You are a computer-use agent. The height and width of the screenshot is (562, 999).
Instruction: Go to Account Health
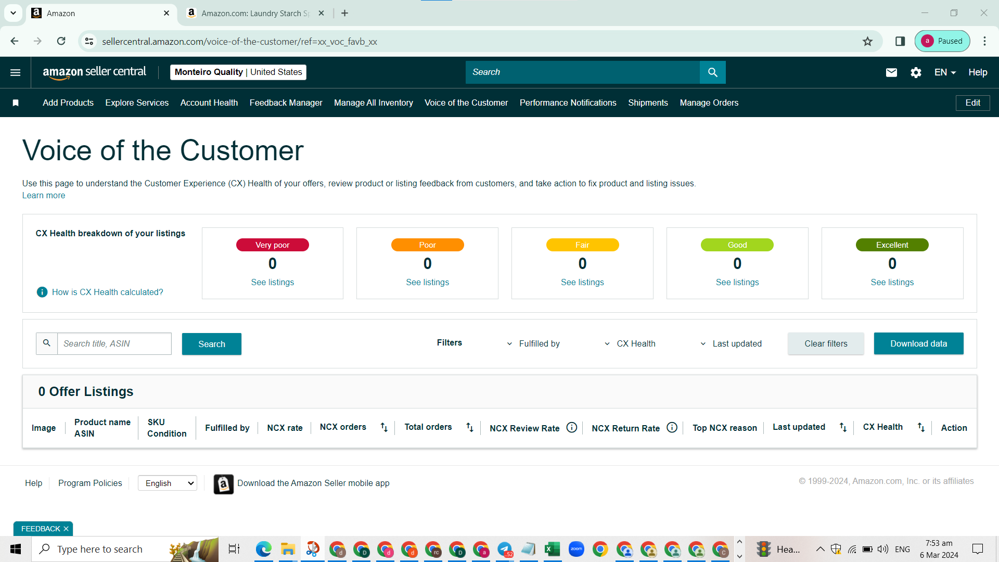(x=209, y=103)
